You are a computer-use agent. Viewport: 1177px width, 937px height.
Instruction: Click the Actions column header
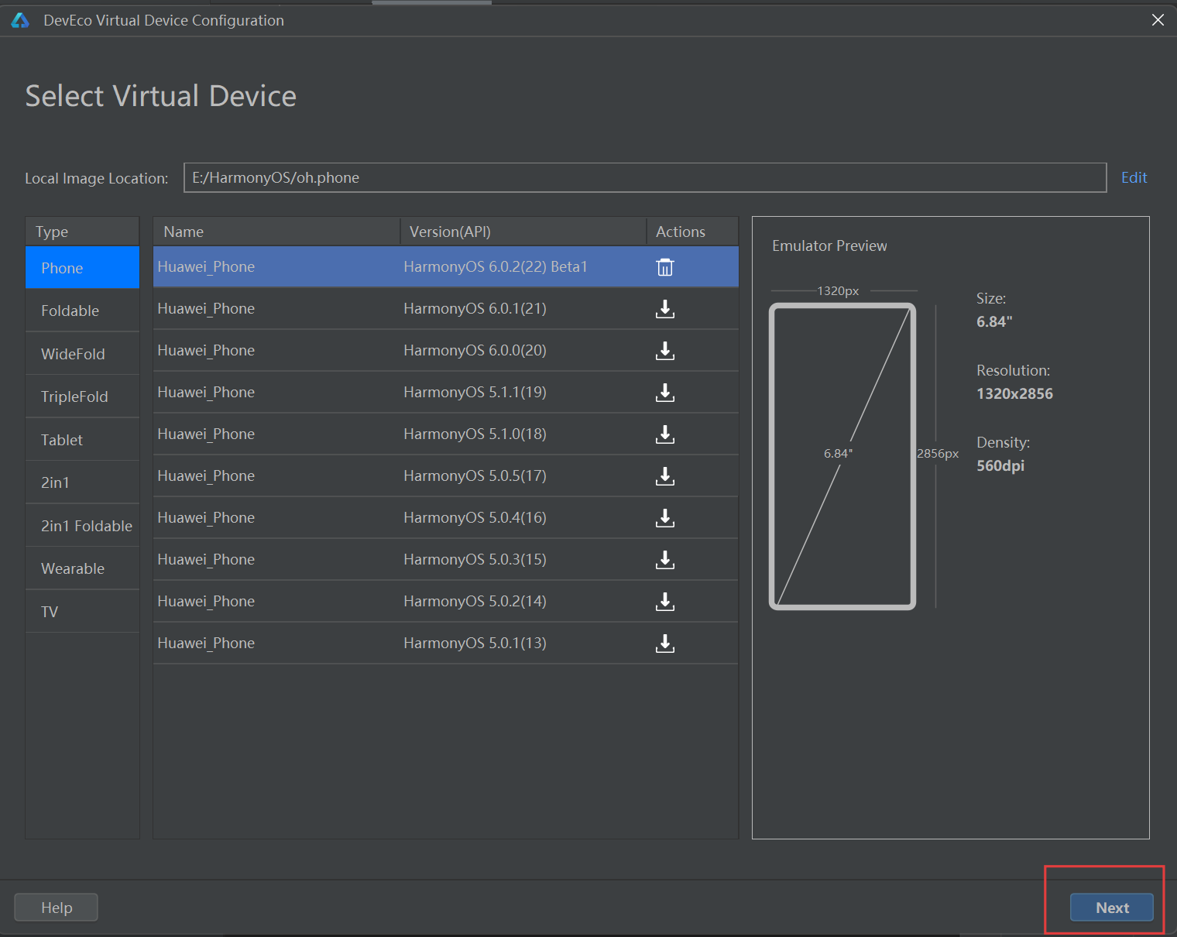pyautogui.click(x=692, y=232)
